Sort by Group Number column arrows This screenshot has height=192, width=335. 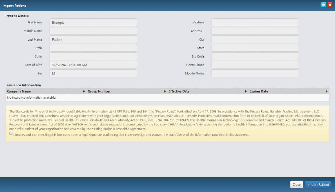coord(165,91)
